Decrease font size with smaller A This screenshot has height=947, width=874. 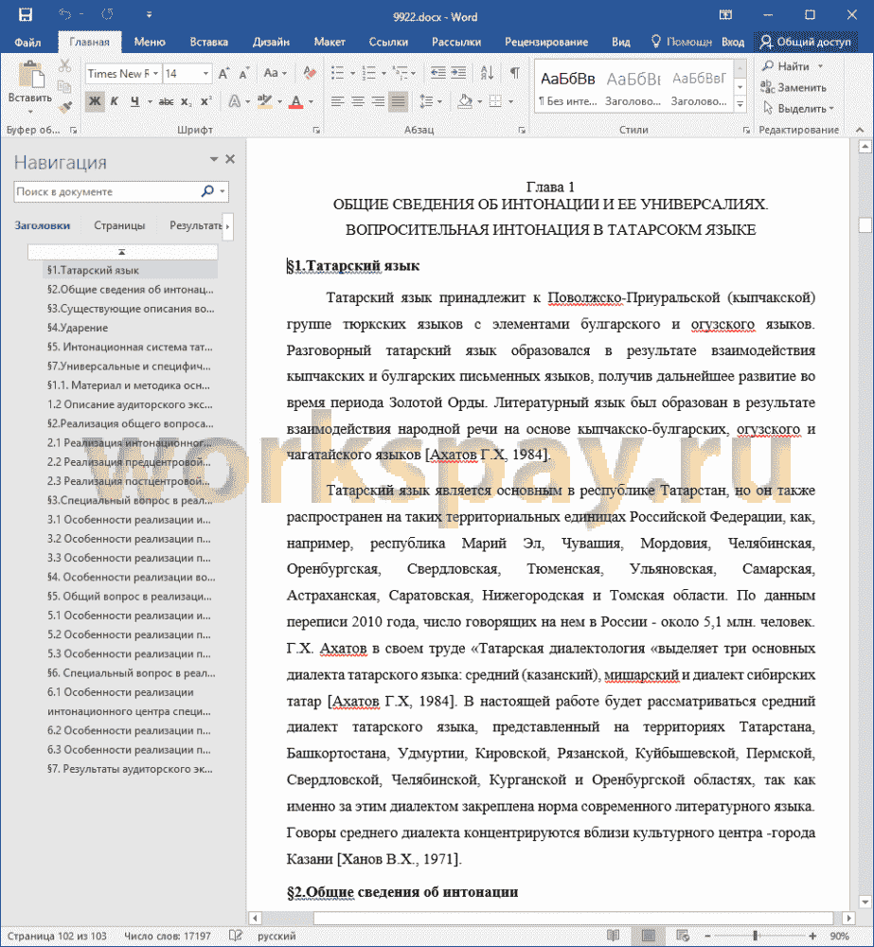pos(244,74)
